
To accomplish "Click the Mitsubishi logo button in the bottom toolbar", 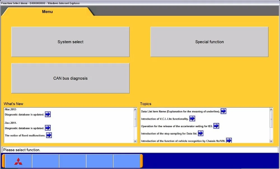I will point(18,161).
